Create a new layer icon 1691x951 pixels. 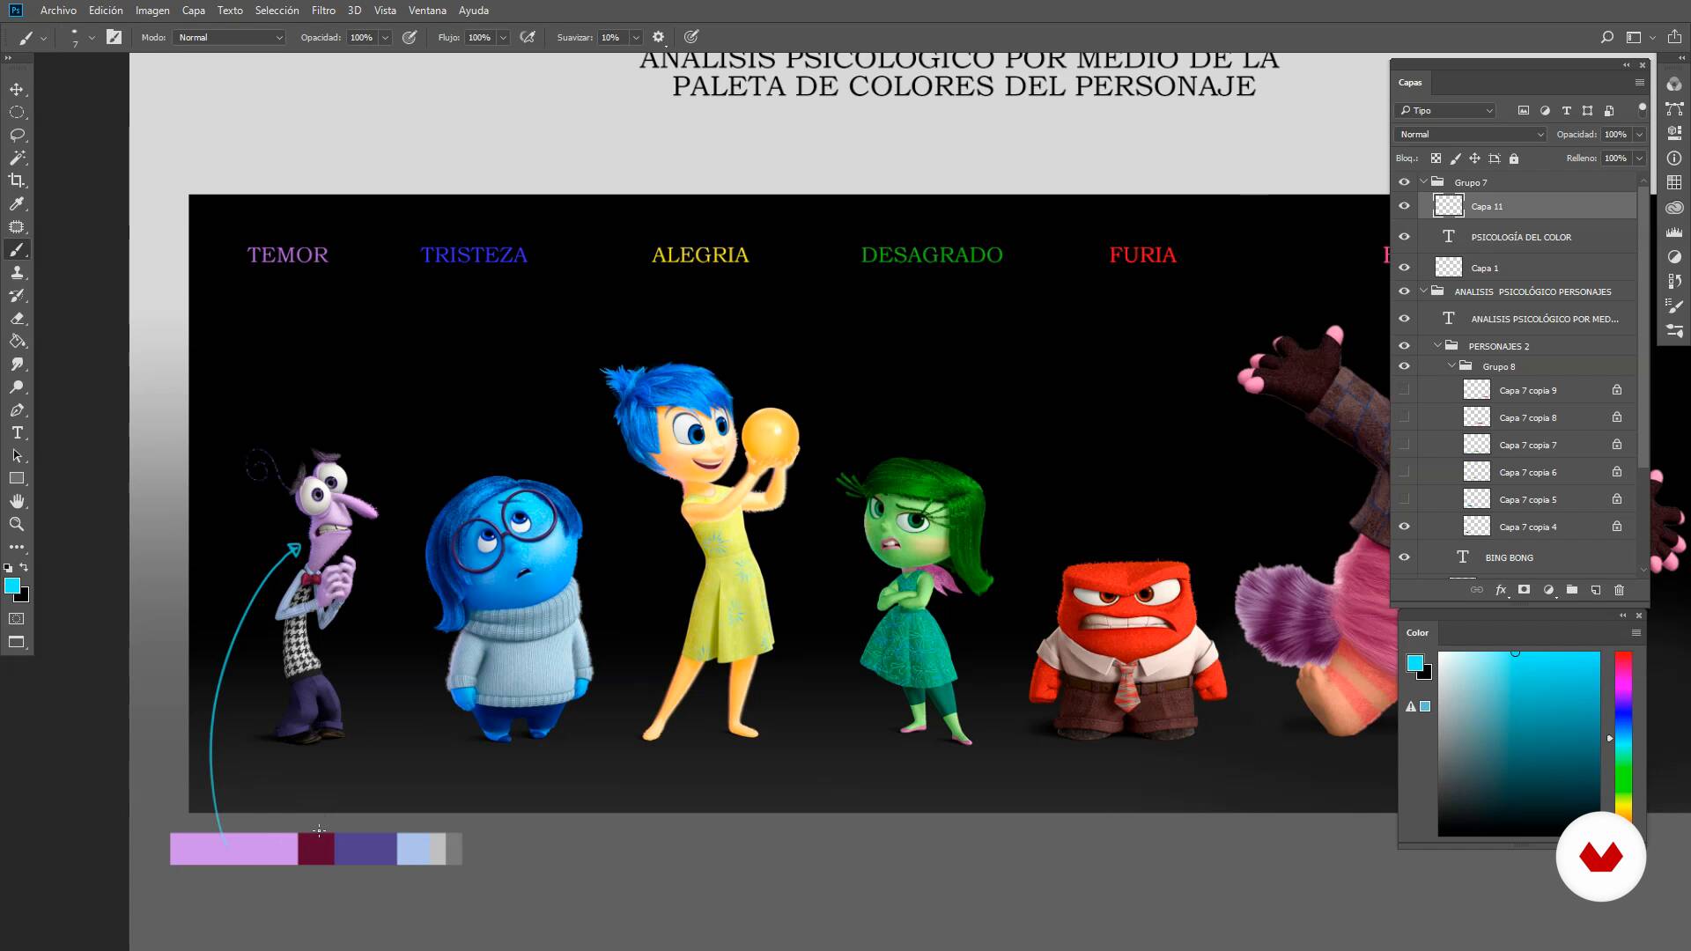(1596, 590)
